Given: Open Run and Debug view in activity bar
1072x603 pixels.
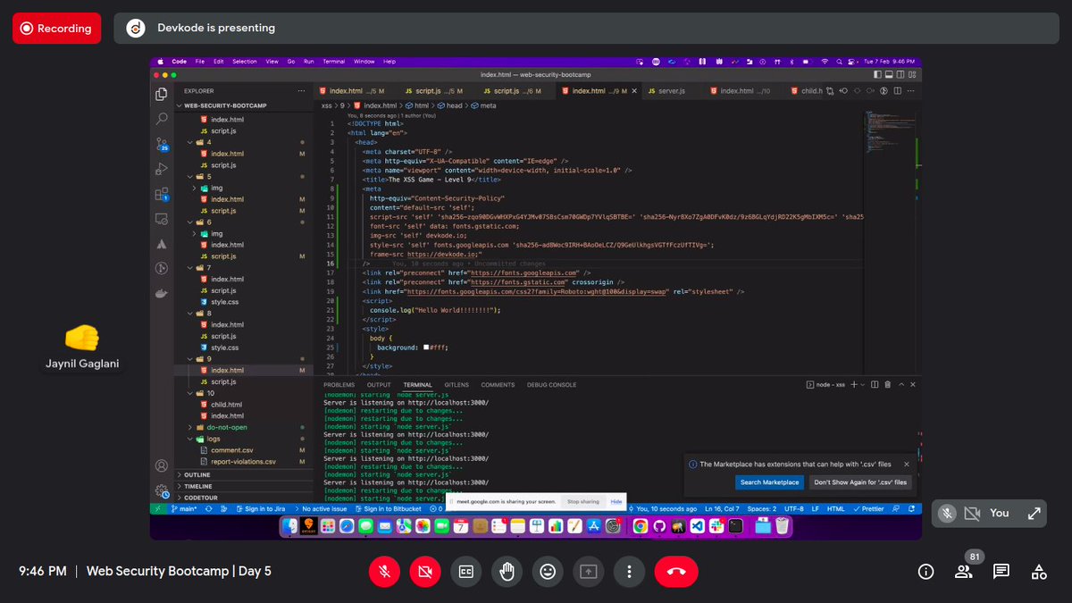Looking at the screenshot, I should [x=162, y=169].
